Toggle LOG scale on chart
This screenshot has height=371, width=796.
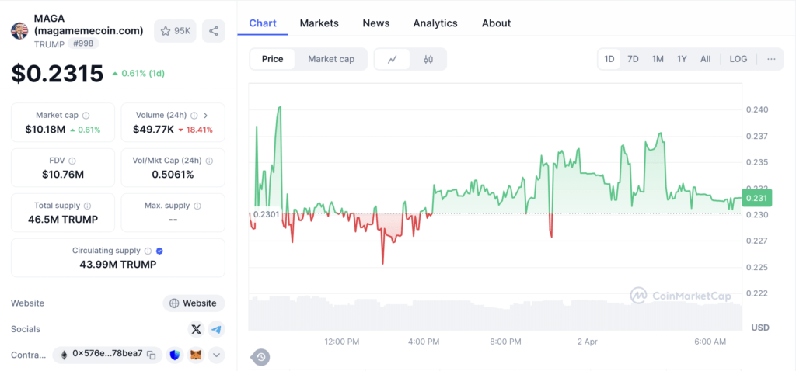point(738,59)
